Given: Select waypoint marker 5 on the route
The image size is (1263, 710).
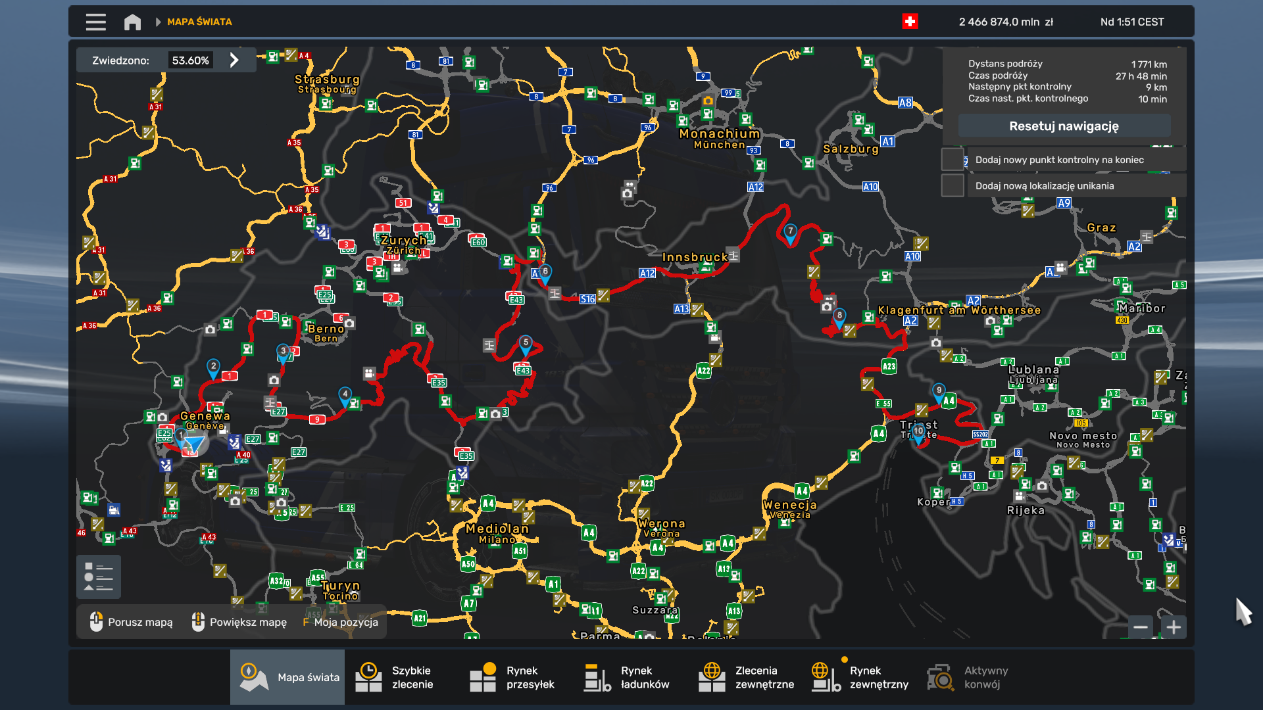Looking at the screenshot, I should click(x=526, y=343).
